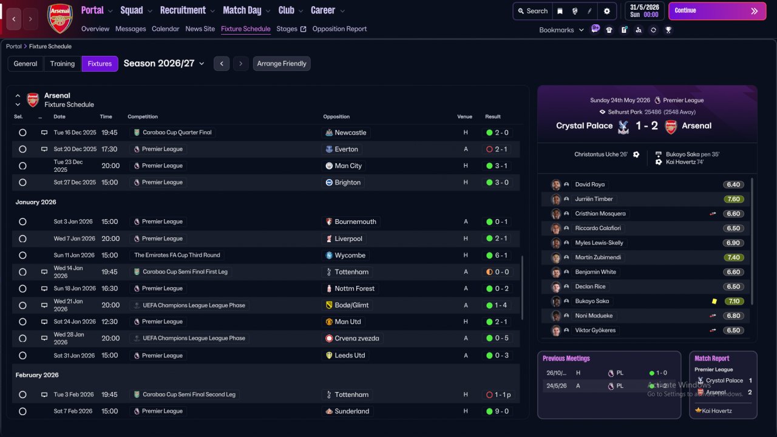This screenshot has width=777, height=437.
Task: Select radio for Everton away fixture
Action: [22, 149]
